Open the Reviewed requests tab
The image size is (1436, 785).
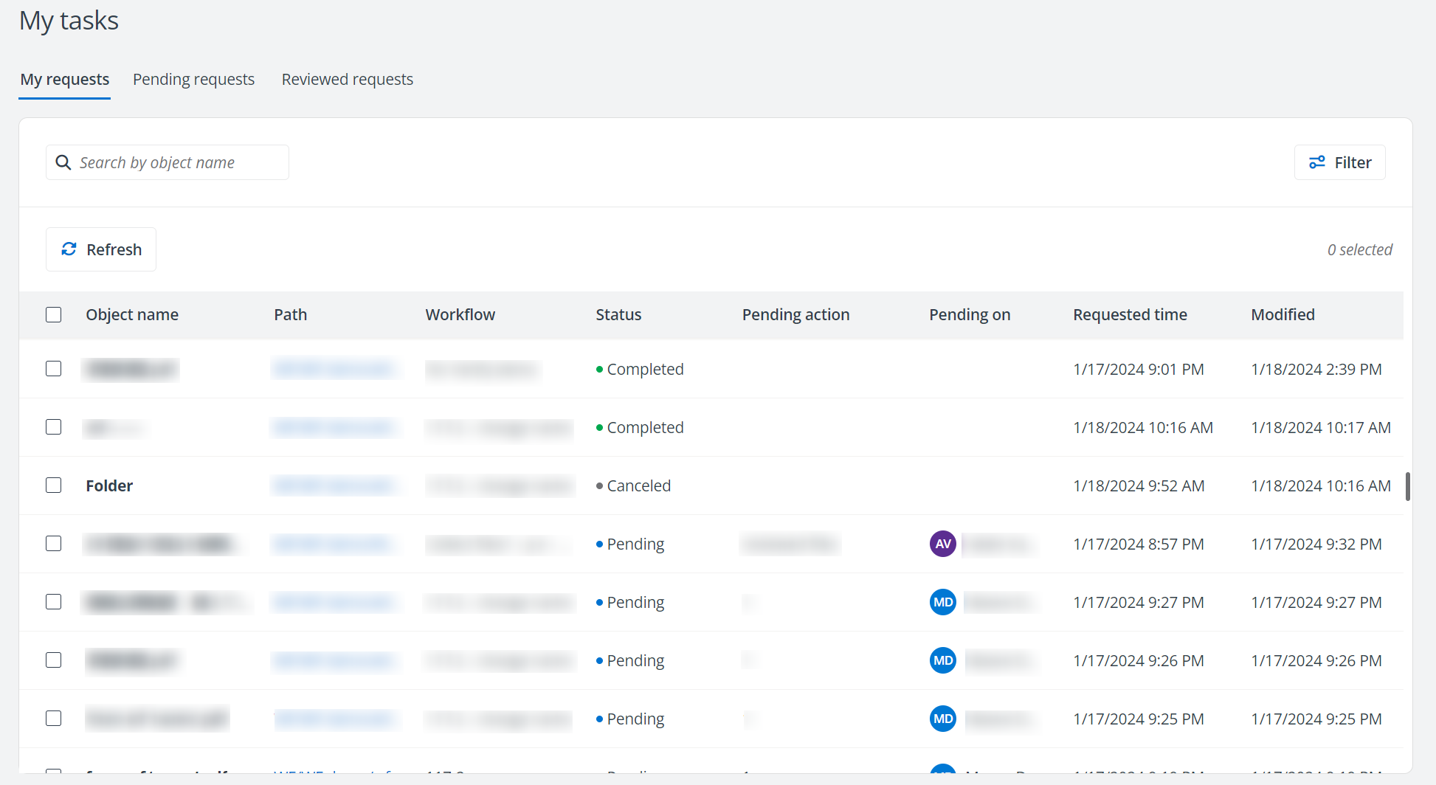(347, 80)
